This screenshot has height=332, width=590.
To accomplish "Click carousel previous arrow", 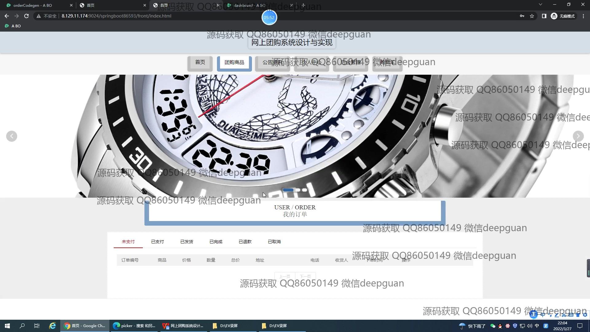I will click(12, 136).
